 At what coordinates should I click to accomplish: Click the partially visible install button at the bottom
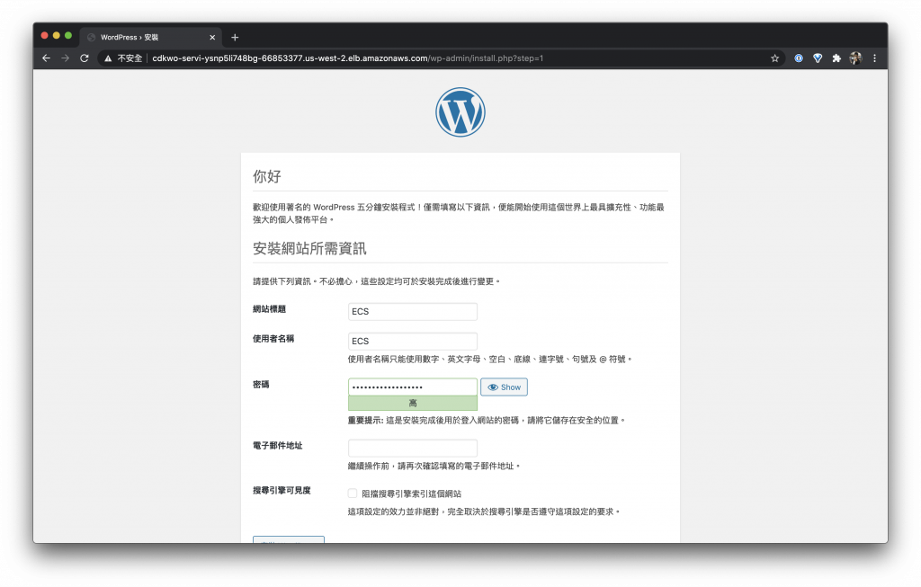click(x=289, y=539)
